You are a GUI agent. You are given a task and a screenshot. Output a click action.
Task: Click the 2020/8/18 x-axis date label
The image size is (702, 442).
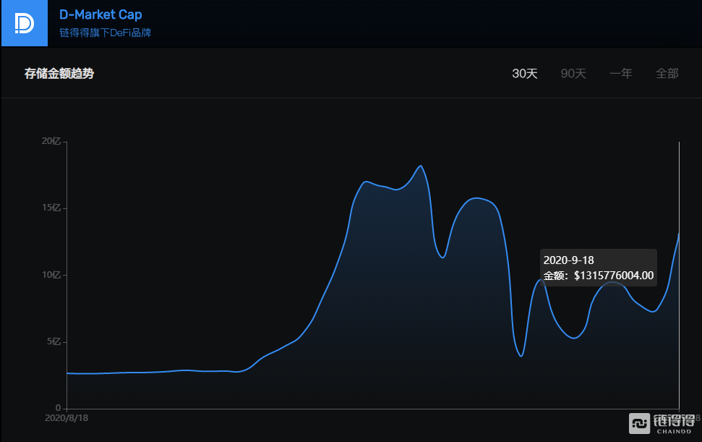coord(67,418)
